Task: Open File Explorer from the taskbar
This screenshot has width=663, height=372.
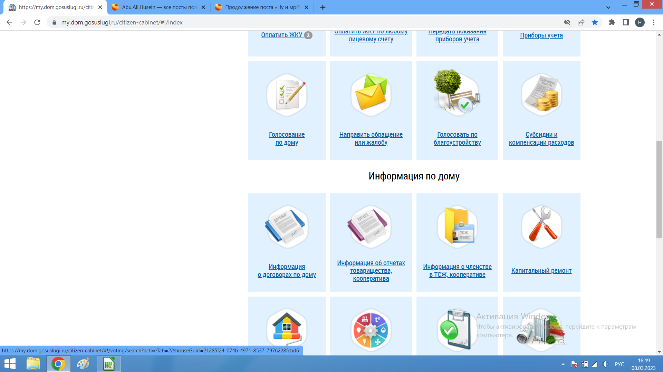Action: 33,364
